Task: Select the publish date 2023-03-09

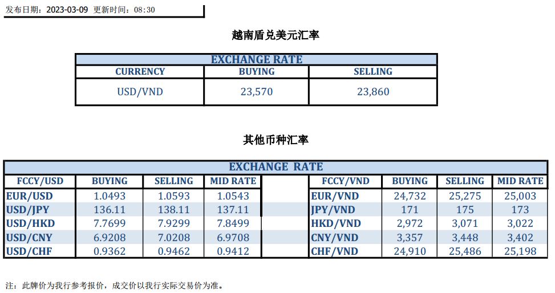Action: (67, 10)
